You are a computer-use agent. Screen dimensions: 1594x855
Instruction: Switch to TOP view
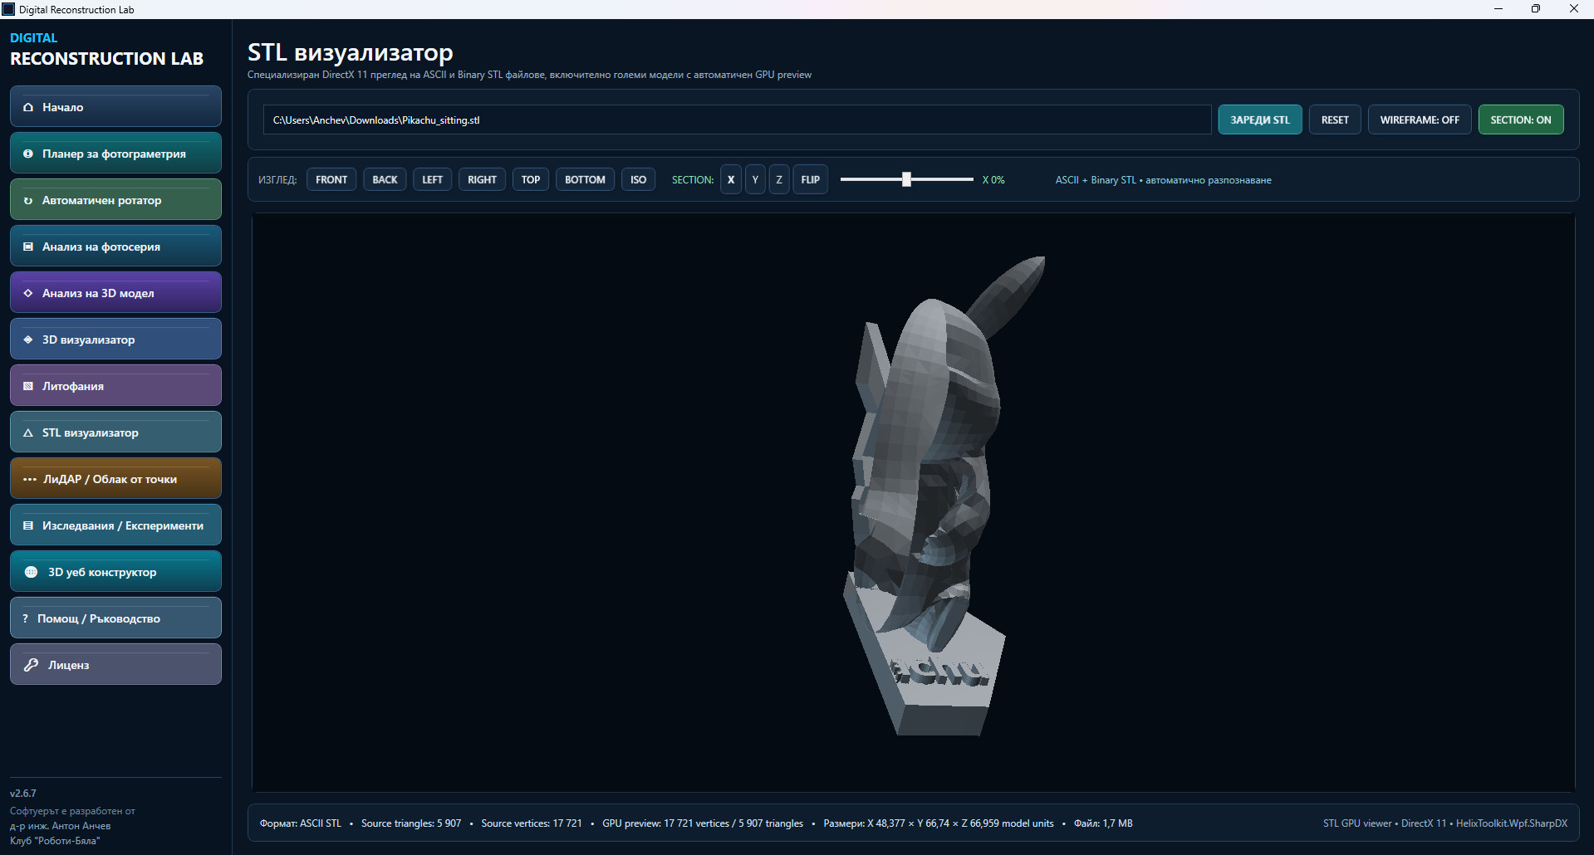coord(531,179)
